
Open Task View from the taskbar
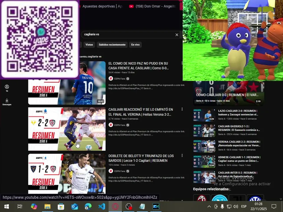[20, 206]
